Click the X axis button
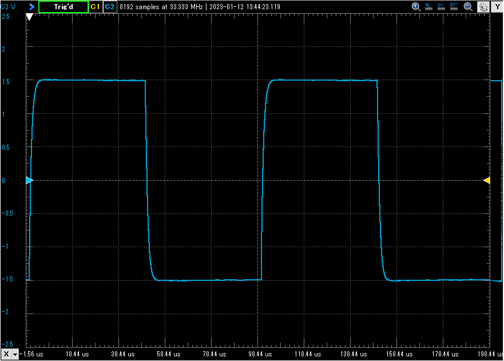The height and width of the screenshot is (361, 504). [6, 354]
